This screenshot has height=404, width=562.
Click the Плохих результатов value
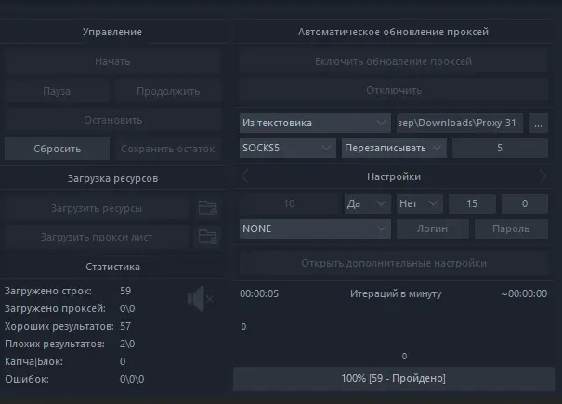(x=127, y=344)
